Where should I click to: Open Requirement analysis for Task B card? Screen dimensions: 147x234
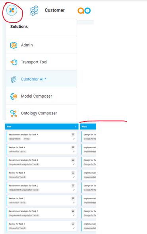click(42, 162)
